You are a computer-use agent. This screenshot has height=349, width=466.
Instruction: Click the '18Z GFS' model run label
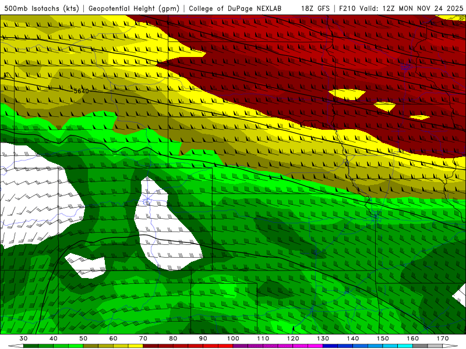pos(315,8)
